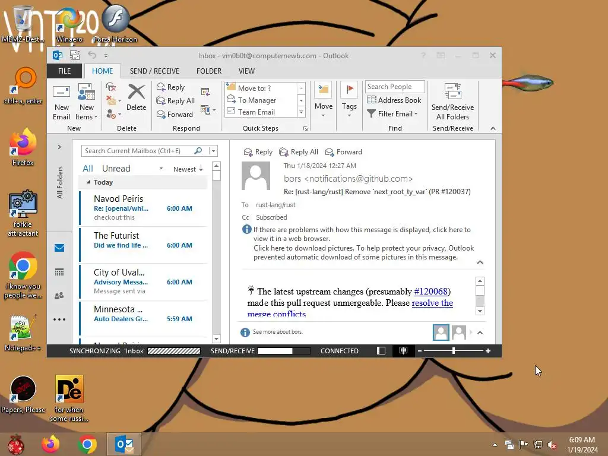
Task: Click the Undo icon in title bar
Action: tap(92, 55)
